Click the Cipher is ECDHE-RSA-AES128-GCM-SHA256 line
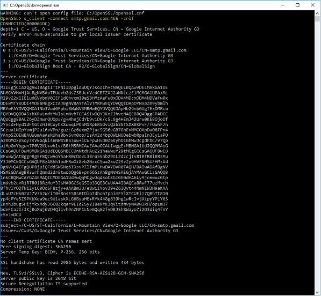Viewport: 321px width, 296px height. pos(72,273)
